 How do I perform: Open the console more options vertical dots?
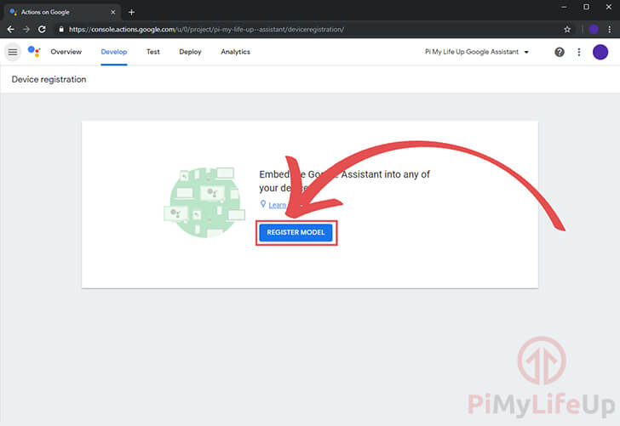(x=579, y=52)
